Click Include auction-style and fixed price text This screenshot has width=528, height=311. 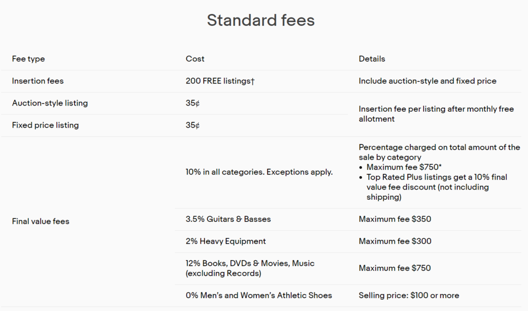pyautogui.click(x=427, y=81)
